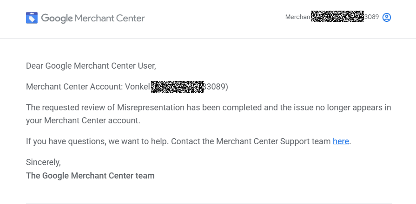Viewport: 416px width, 204px height.
Task: Click the bold "The Google Merchant Center team" signature
Action: point(90,176)
